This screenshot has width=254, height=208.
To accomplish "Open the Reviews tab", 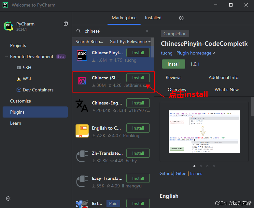I will [174, 77].
